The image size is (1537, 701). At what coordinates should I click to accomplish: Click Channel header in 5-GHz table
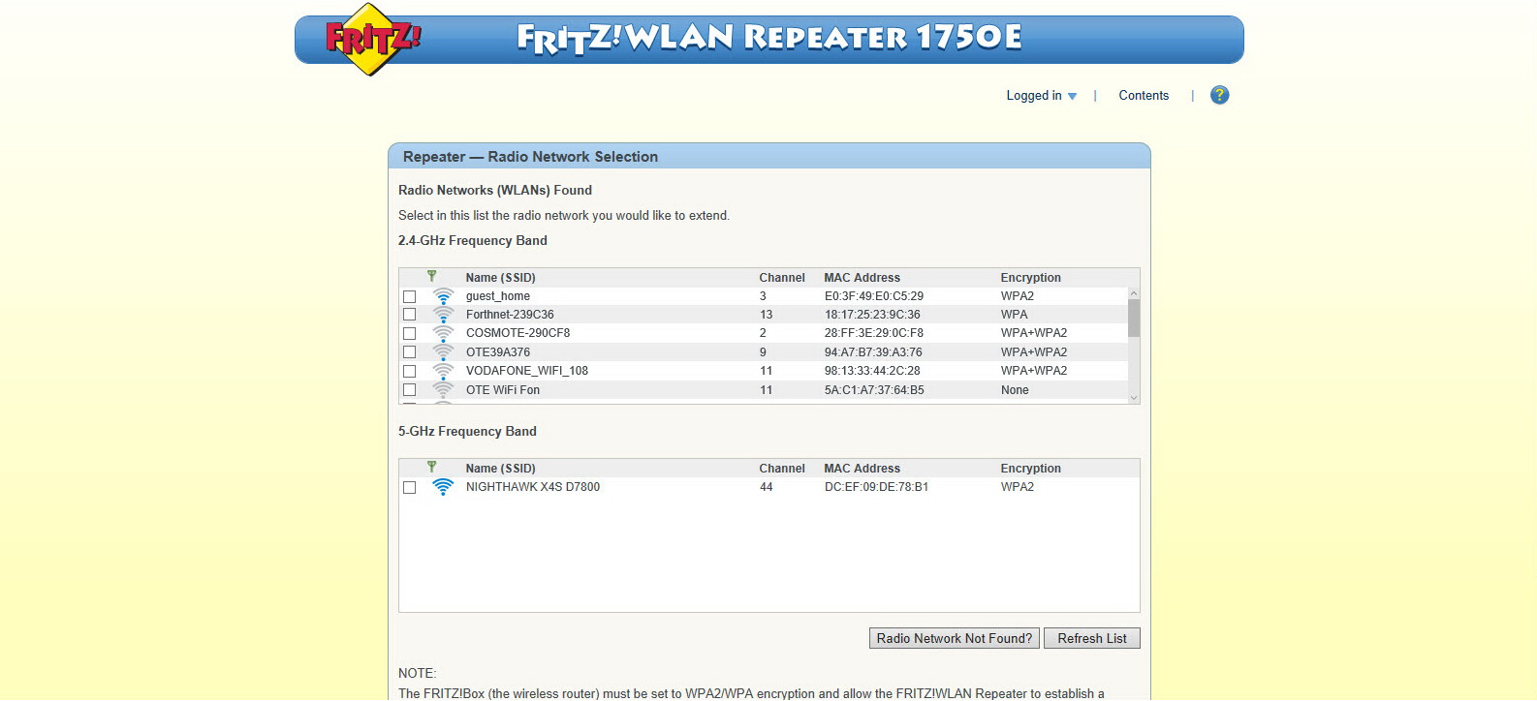[x=782, y=469]
